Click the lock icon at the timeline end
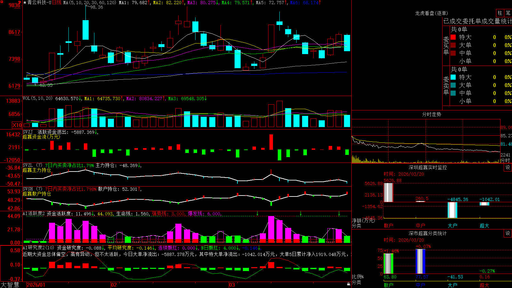Screen dimensions: 512x288 [x=349, y=284]
